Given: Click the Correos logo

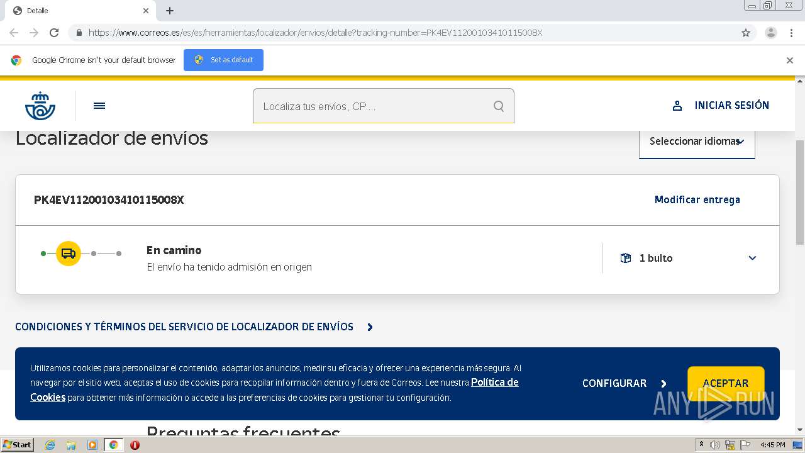Looking at the screenshot, I should 40,106.
